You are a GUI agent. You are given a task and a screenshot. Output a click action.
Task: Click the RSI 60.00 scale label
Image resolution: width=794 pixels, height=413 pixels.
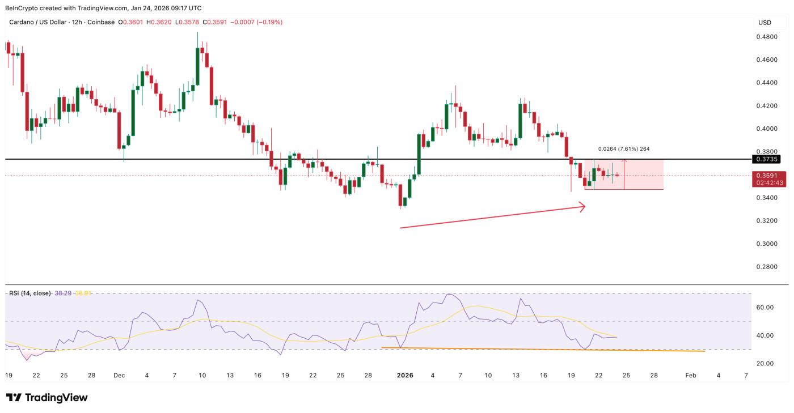click(x=765, y=308)
